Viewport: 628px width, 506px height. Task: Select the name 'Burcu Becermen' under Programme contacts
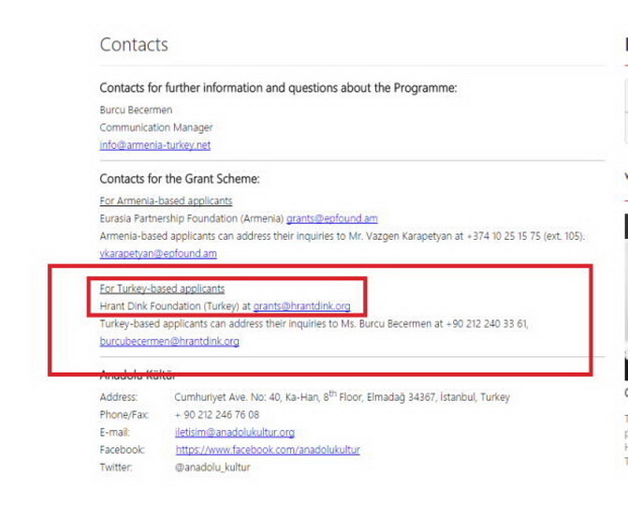136,110
